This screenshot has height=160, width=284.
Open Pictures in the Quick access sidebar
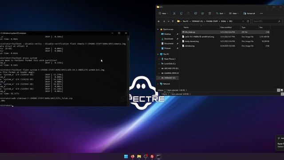pyautogui.click(x=167, y=48)
